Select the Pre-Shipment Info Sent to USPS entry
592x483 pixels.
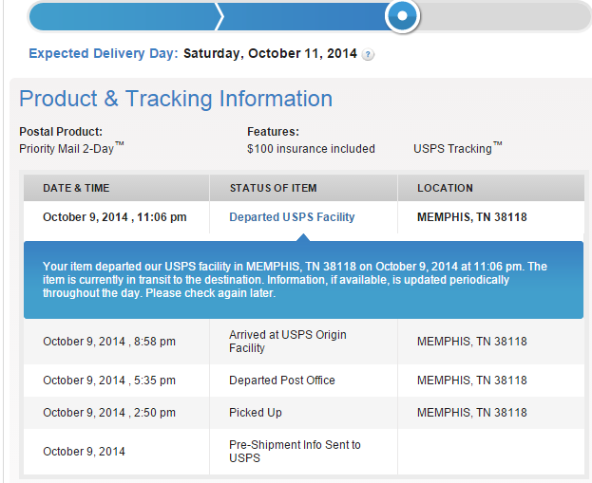point(295,452)
